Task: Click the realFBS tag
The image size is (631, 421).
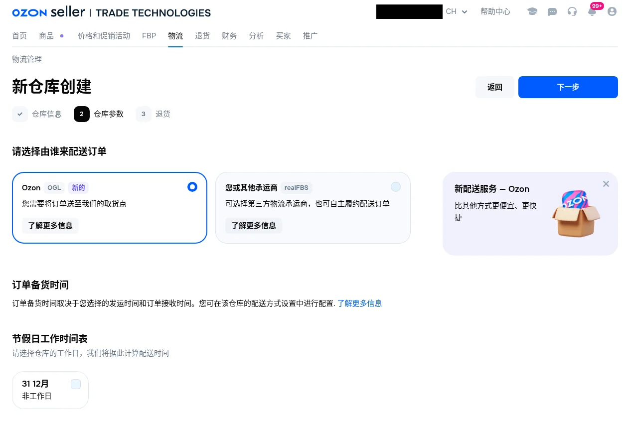Action: (x=297, y=188)
